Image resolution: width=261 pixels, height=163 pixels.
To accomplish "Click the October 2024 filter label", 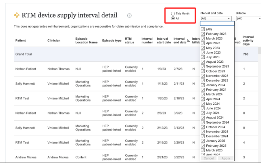I will point(215,127).
